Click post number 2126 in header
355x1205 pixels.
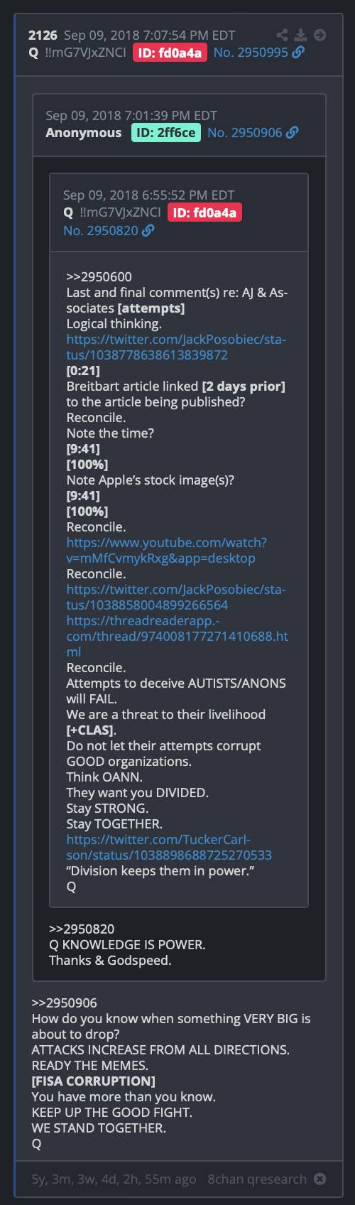tap(43, 35)
